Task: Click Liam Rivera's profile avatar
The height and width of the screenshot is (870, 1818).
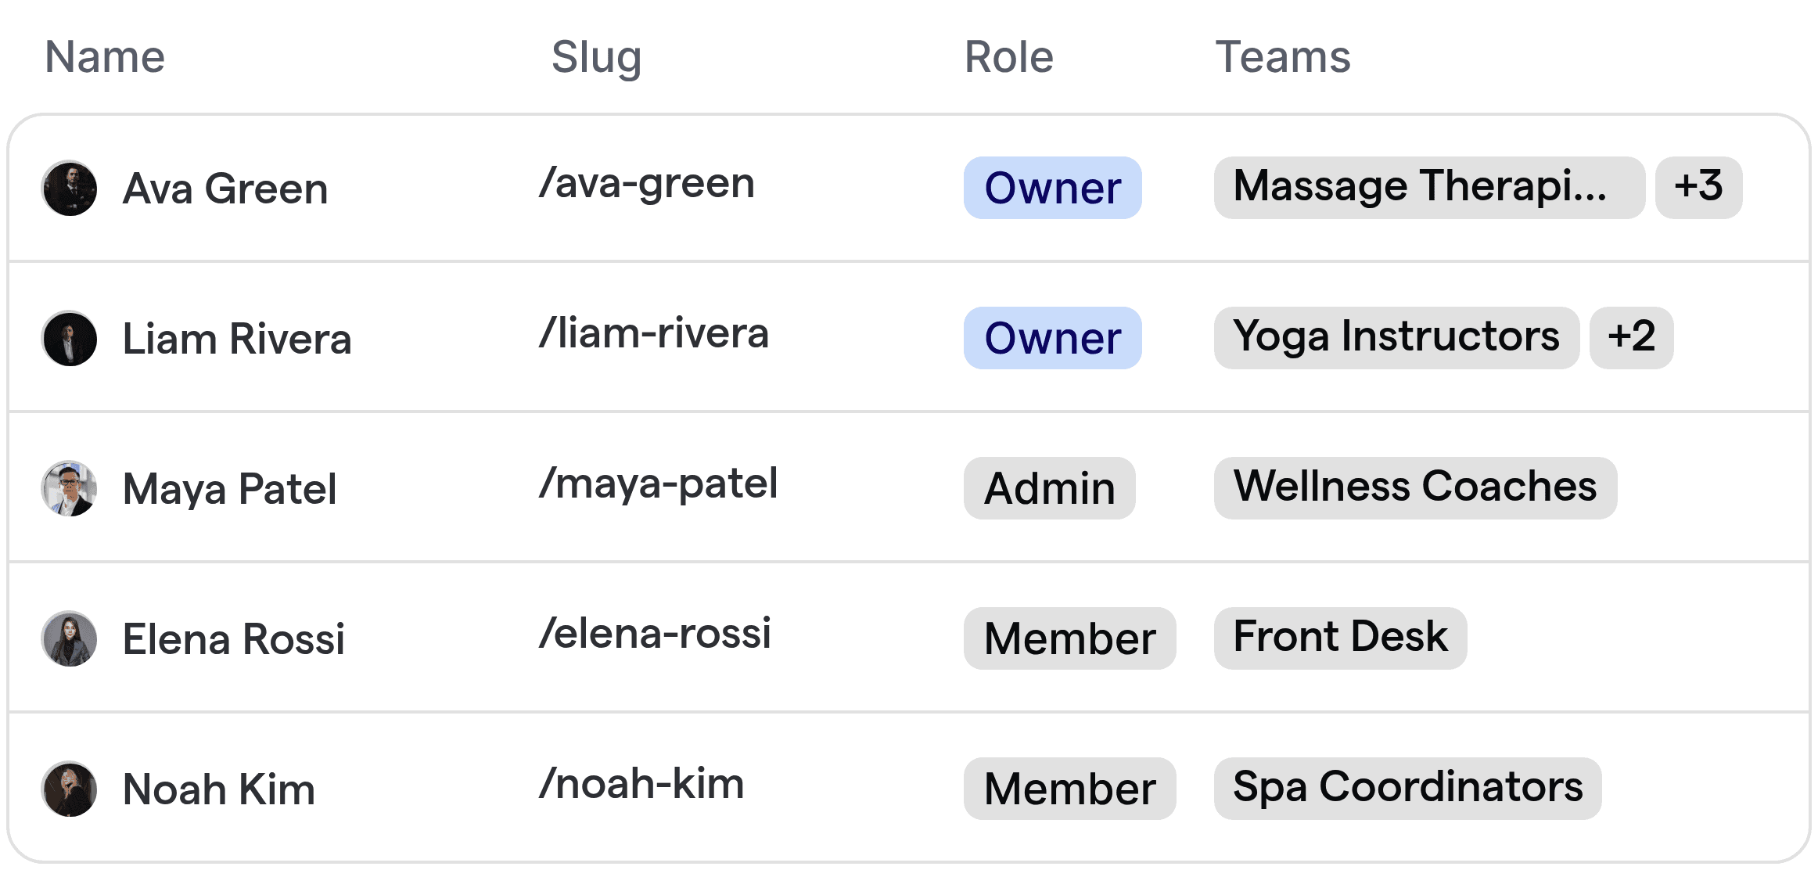Action: (70, 338)
